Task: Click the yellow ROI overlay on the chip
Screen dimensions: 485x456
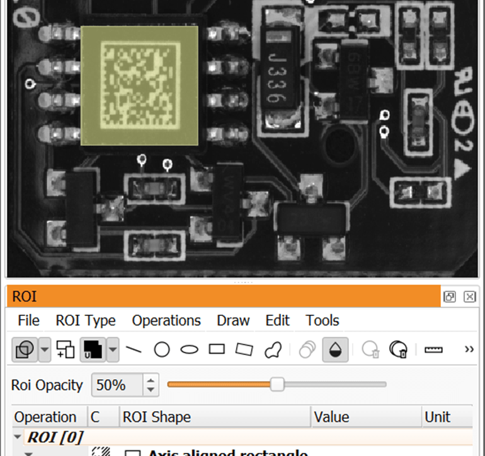Action: point(139,86)
